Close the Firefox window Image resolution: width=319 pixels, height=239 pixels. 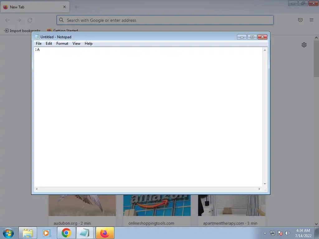click(313, 3)
